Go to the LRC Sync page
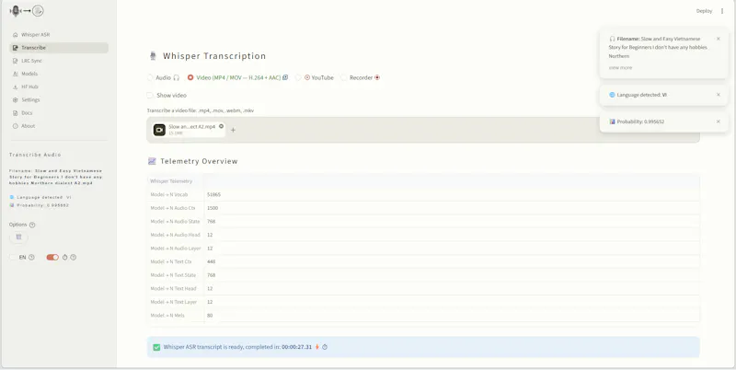The height and width of the screenshot is (370, 736). (31, 61)
